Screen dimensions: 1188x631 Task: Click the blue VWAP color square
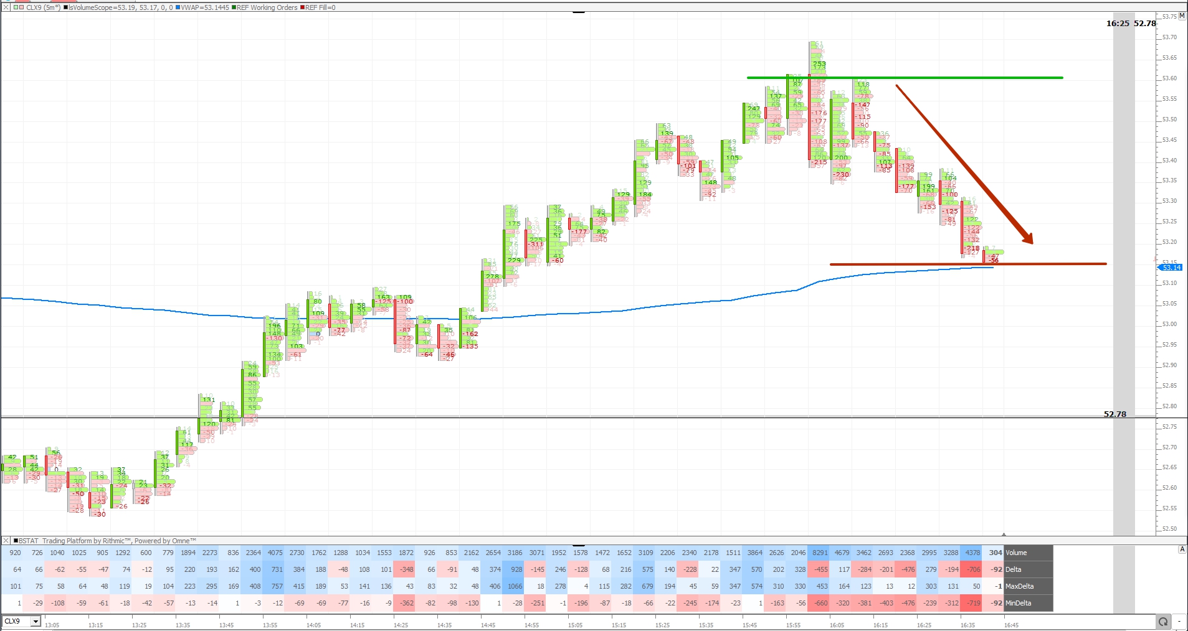(178, 7)
